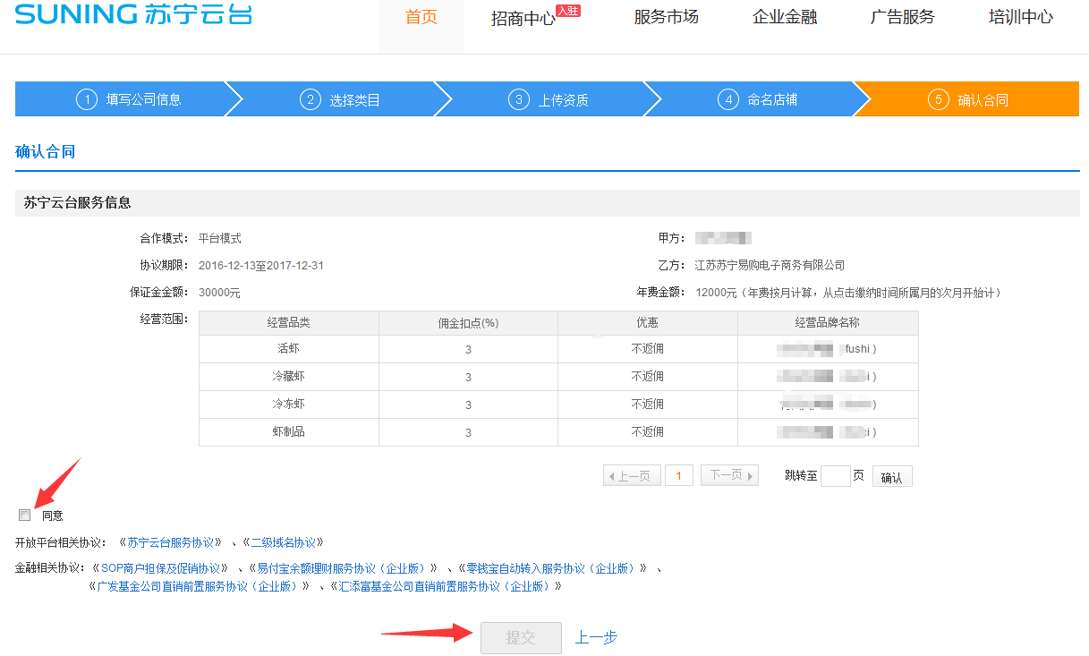Click page number 1

[x=679, y=476]
